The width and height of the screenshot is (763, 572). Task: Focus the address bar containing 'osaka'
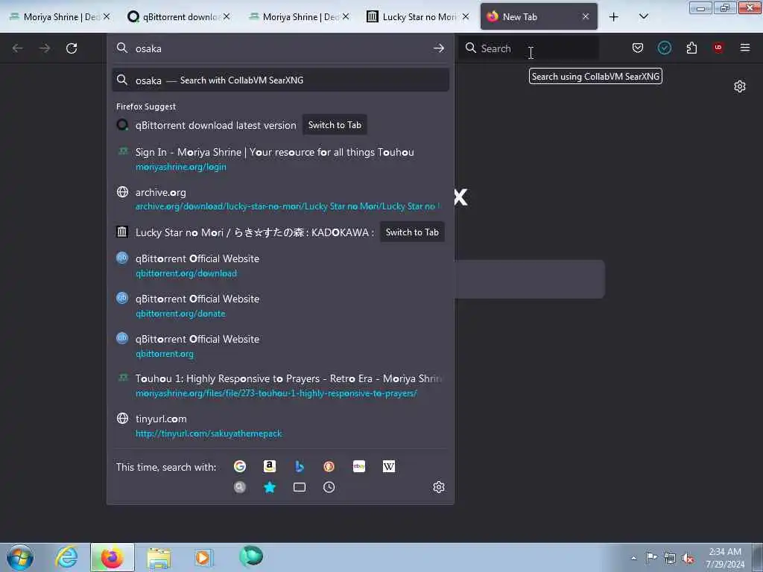coord(280,48)
